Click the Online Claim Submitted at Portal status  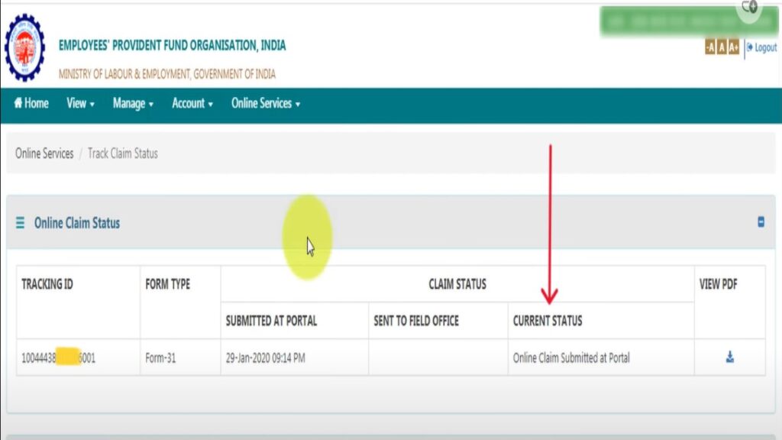571,357
